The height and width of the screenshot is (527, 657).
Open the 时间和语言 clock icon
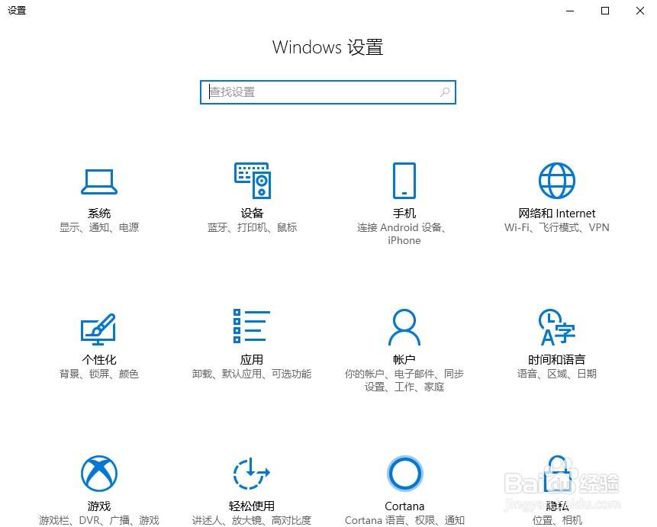556,326
